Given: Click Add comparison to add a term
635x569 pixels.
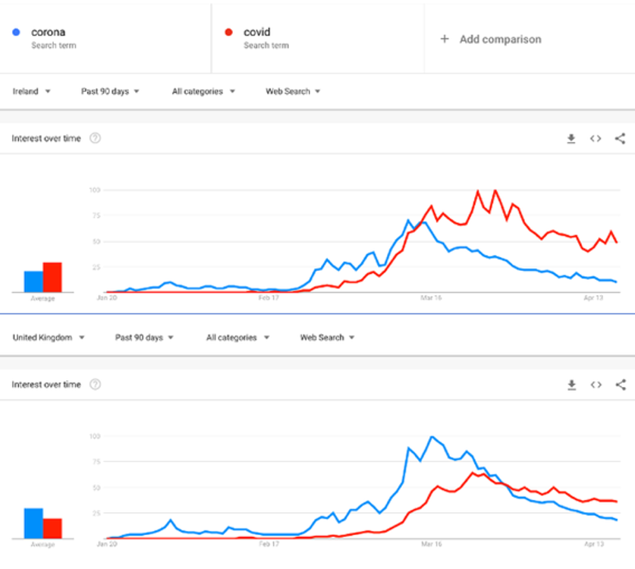Looking at the screenshot, I should tap(492, 39).
